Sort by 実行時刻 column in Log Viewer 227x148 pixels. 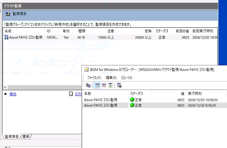(206, 94)
